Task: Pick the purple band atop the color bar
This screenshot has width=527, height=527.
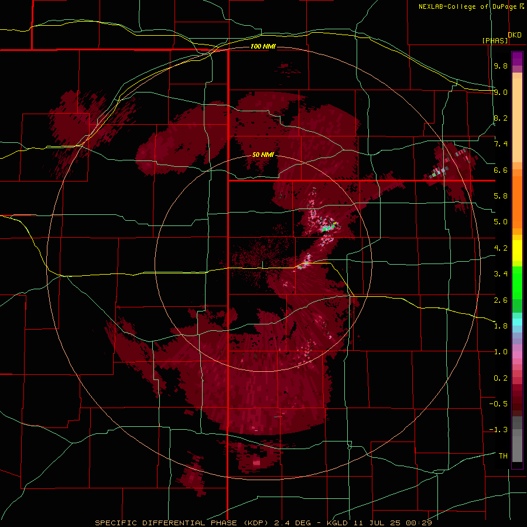Action: (x=517, y=59)
